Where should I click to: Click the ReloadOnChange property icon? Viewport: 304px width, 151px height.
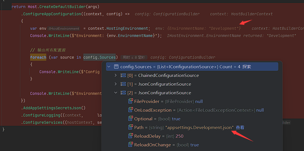(x=131, y=145)
